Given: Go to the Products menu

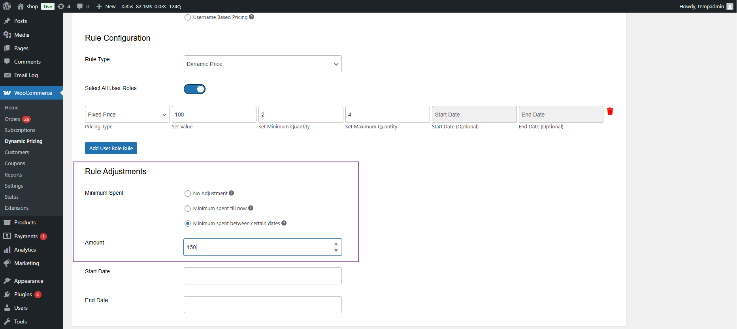Looking at the screenshot, I should (x=25, y=222).
